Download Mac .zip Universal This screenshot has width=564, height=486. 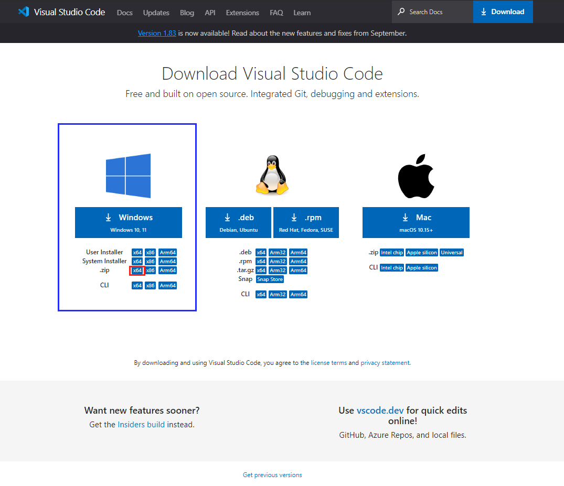(451, 252)
